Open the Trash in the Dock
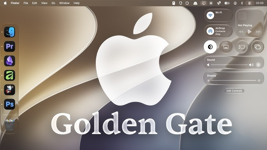267x150 pixels. coord(9,125)
